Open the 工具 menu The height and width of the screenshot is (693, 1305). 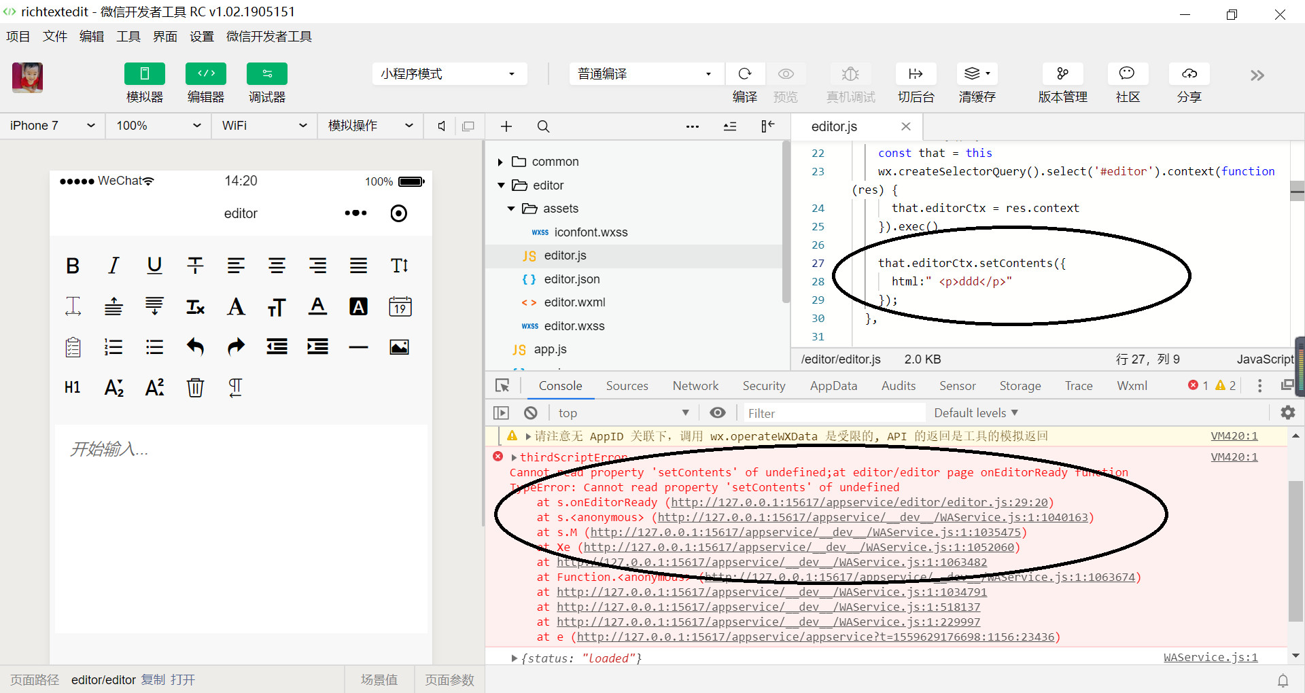(128, 37)
